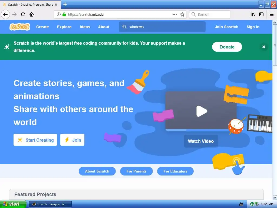
Task: Open page actions three-dot menu
Action: tap(175, 14)
